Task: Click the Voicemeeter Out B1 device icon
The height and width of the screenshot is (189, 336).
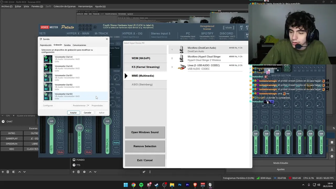Action: click(48, 78)
